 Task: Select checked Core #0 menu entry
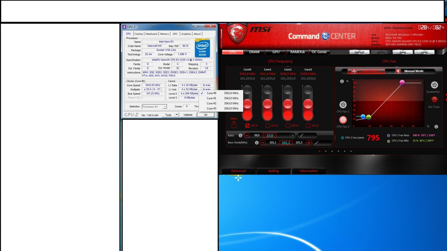pyautogui.click(x=221, y=93)
